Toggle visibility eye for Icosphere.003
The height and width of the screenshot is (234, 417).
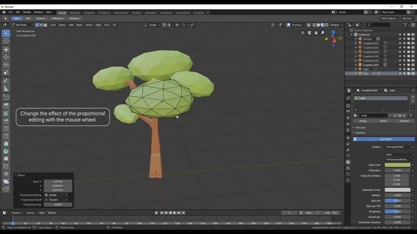[x=399, y=52]
